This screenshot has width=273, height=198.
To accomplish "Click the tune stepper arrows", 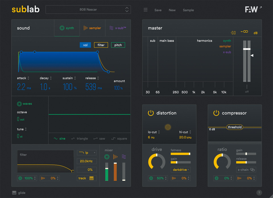I will click(26, 129).
